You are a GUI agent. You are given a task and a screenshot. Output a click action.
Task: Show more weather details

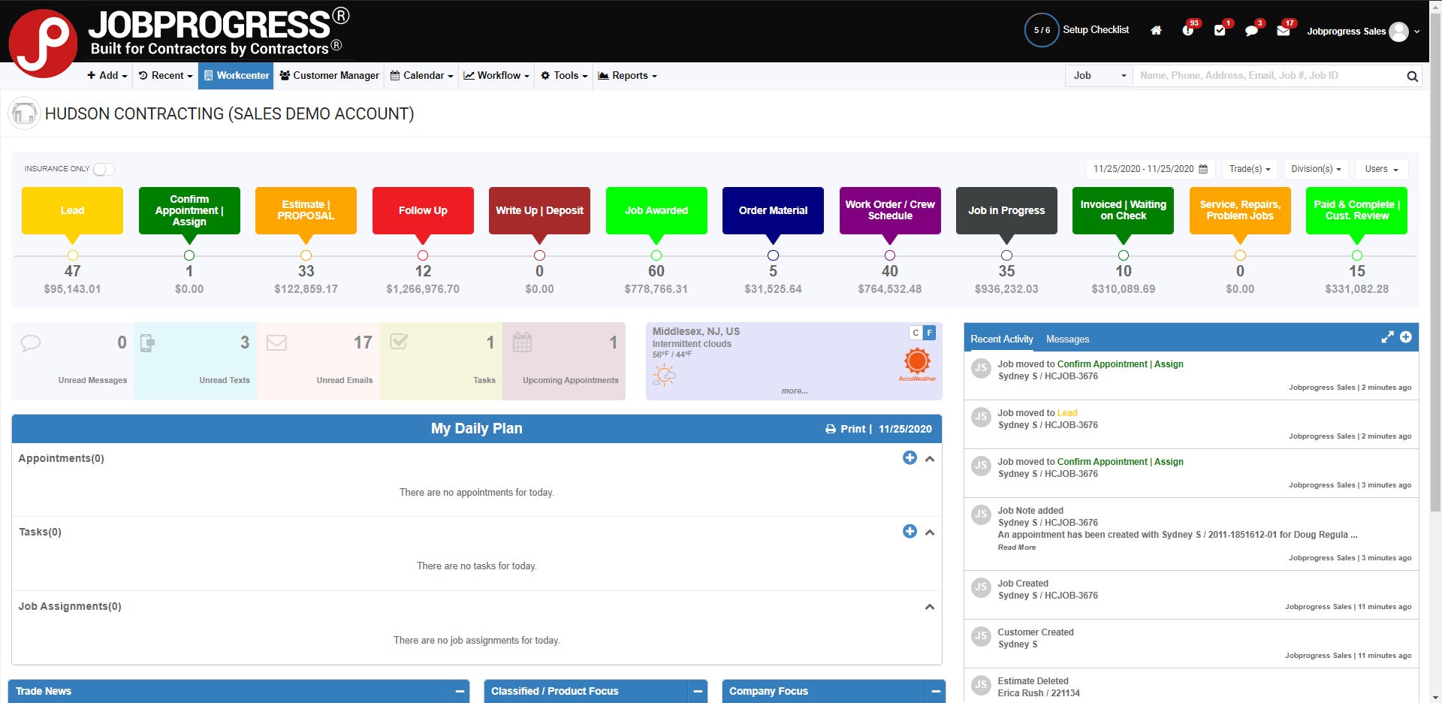pos(794,391)
